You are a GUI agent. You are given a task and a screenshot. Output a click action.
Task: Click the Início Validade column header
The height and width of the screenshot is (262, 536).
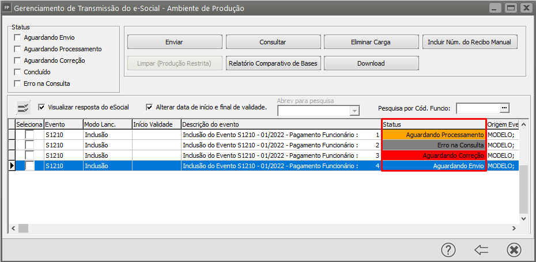pyautogui.click(x=157, y=124)
